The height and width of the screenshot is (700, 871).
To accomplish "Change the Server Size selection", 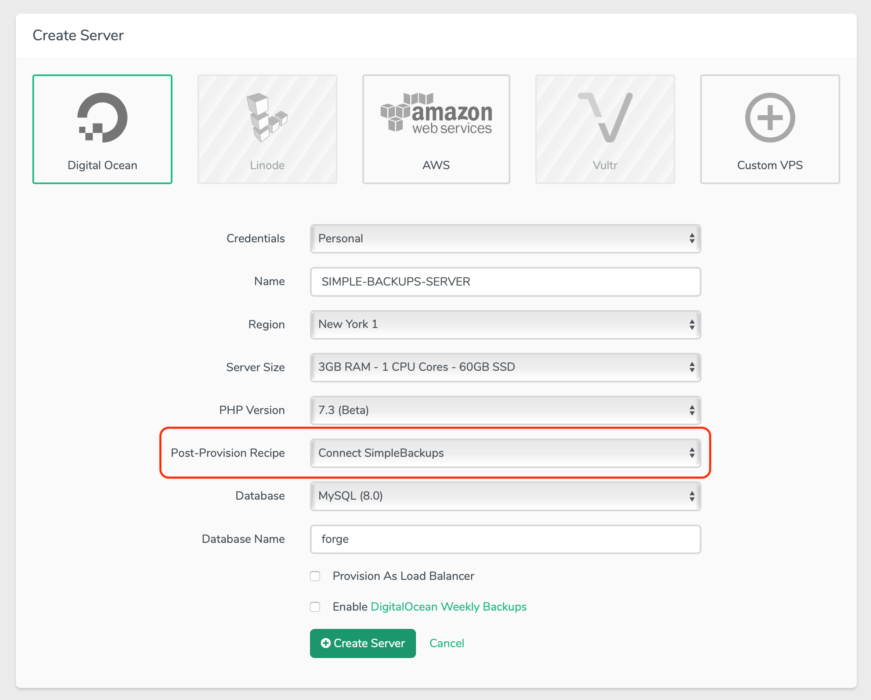I will [505, 367].
